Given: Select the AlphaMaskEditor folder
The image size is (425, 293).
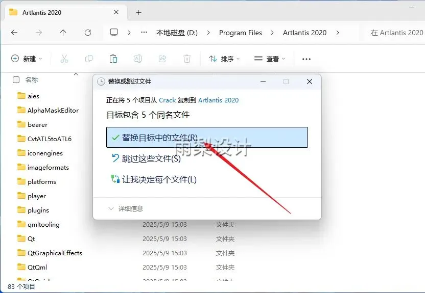Looking at the screenshot, I should point(48,110).
